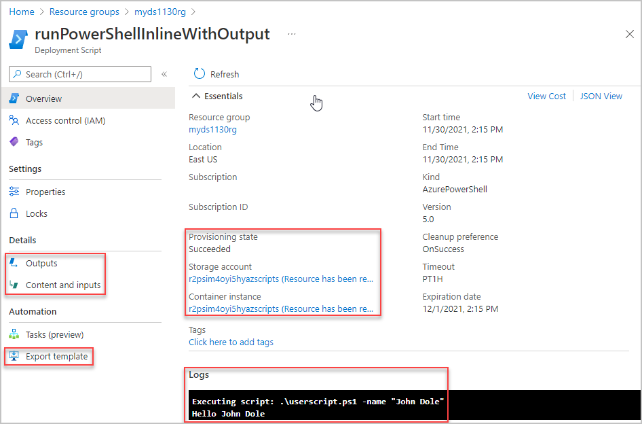The height and width of the screenshot is (424, 642).
Task: Click the deployment script icon beside the title
Action: (18, 39)
